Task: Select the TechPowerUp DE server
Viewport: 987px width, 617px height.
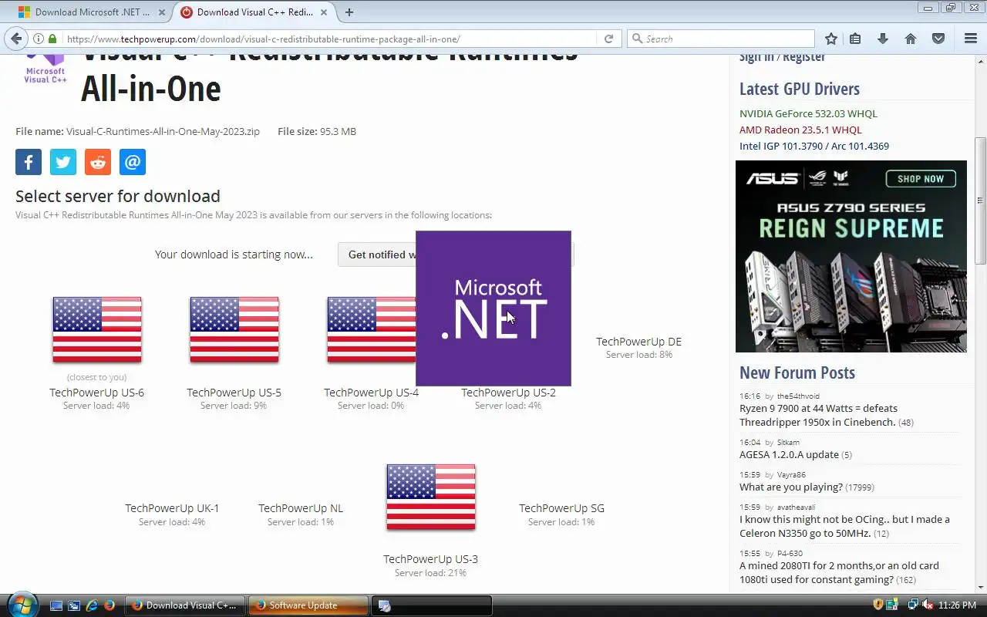Action: (x=638, y=342)
